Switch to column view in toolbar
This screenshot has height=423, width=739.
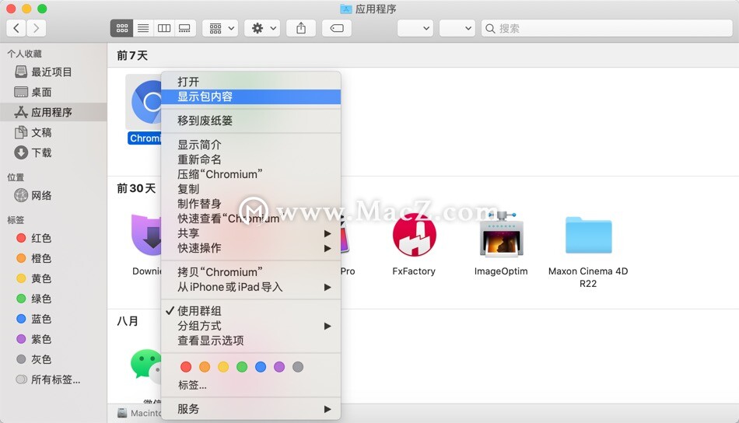164,28
